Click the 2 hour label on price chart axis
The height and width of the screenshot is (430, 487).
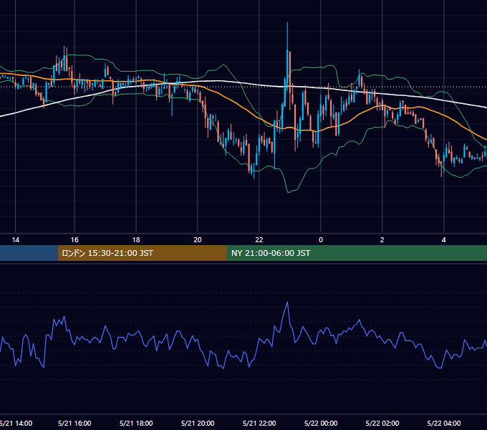coord(382,240)
